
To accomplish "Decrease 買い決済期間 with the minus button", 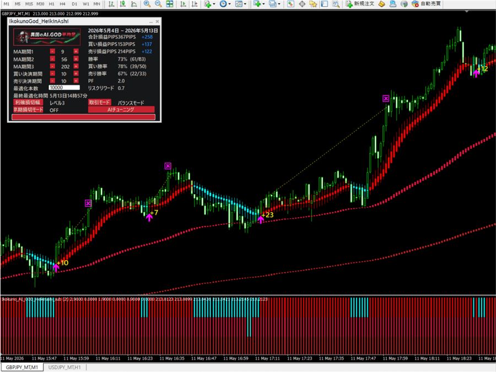I will coord(52,74).
